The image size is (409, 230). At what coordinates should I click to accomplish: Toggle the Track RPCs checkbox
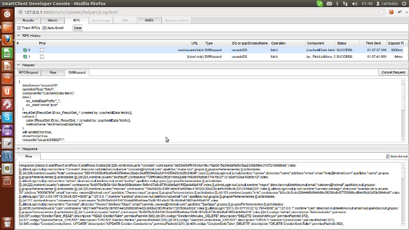(x=19, y=28)
